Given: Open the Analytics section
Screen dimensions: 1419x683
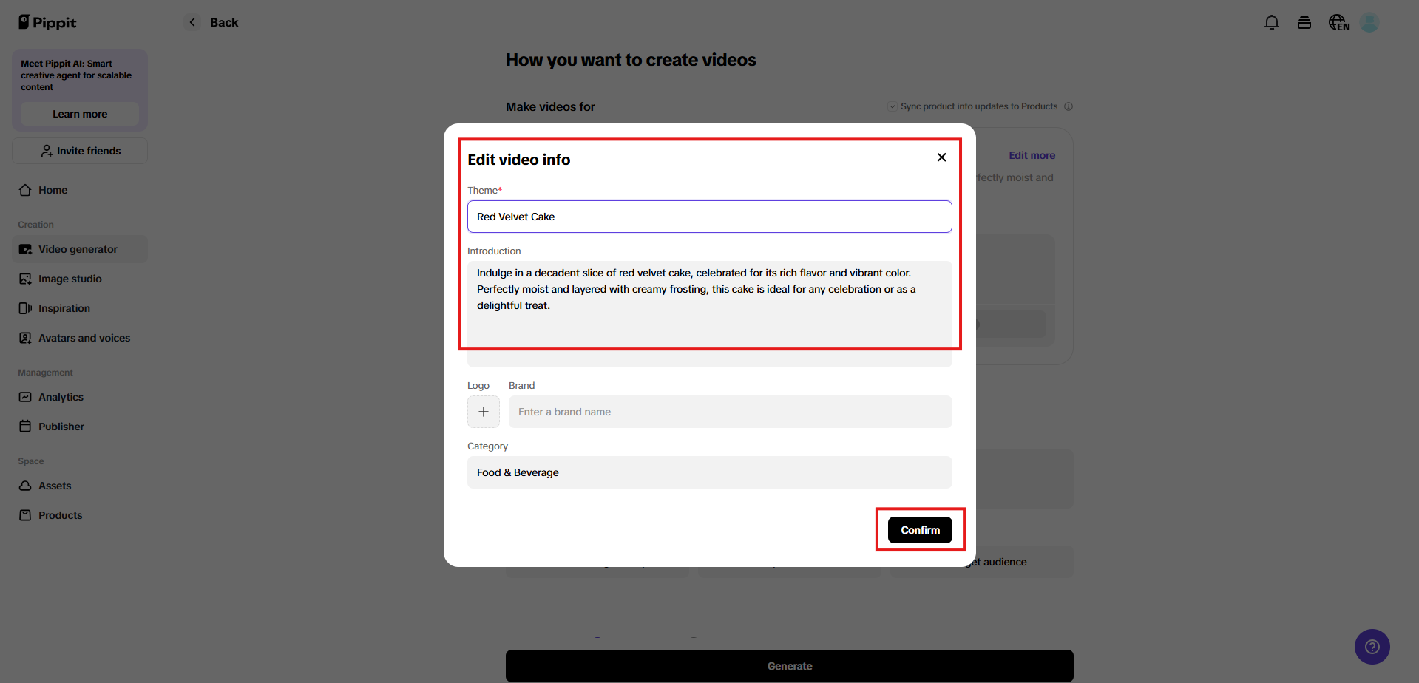Looking at the screenshot, I should [61, 397].
